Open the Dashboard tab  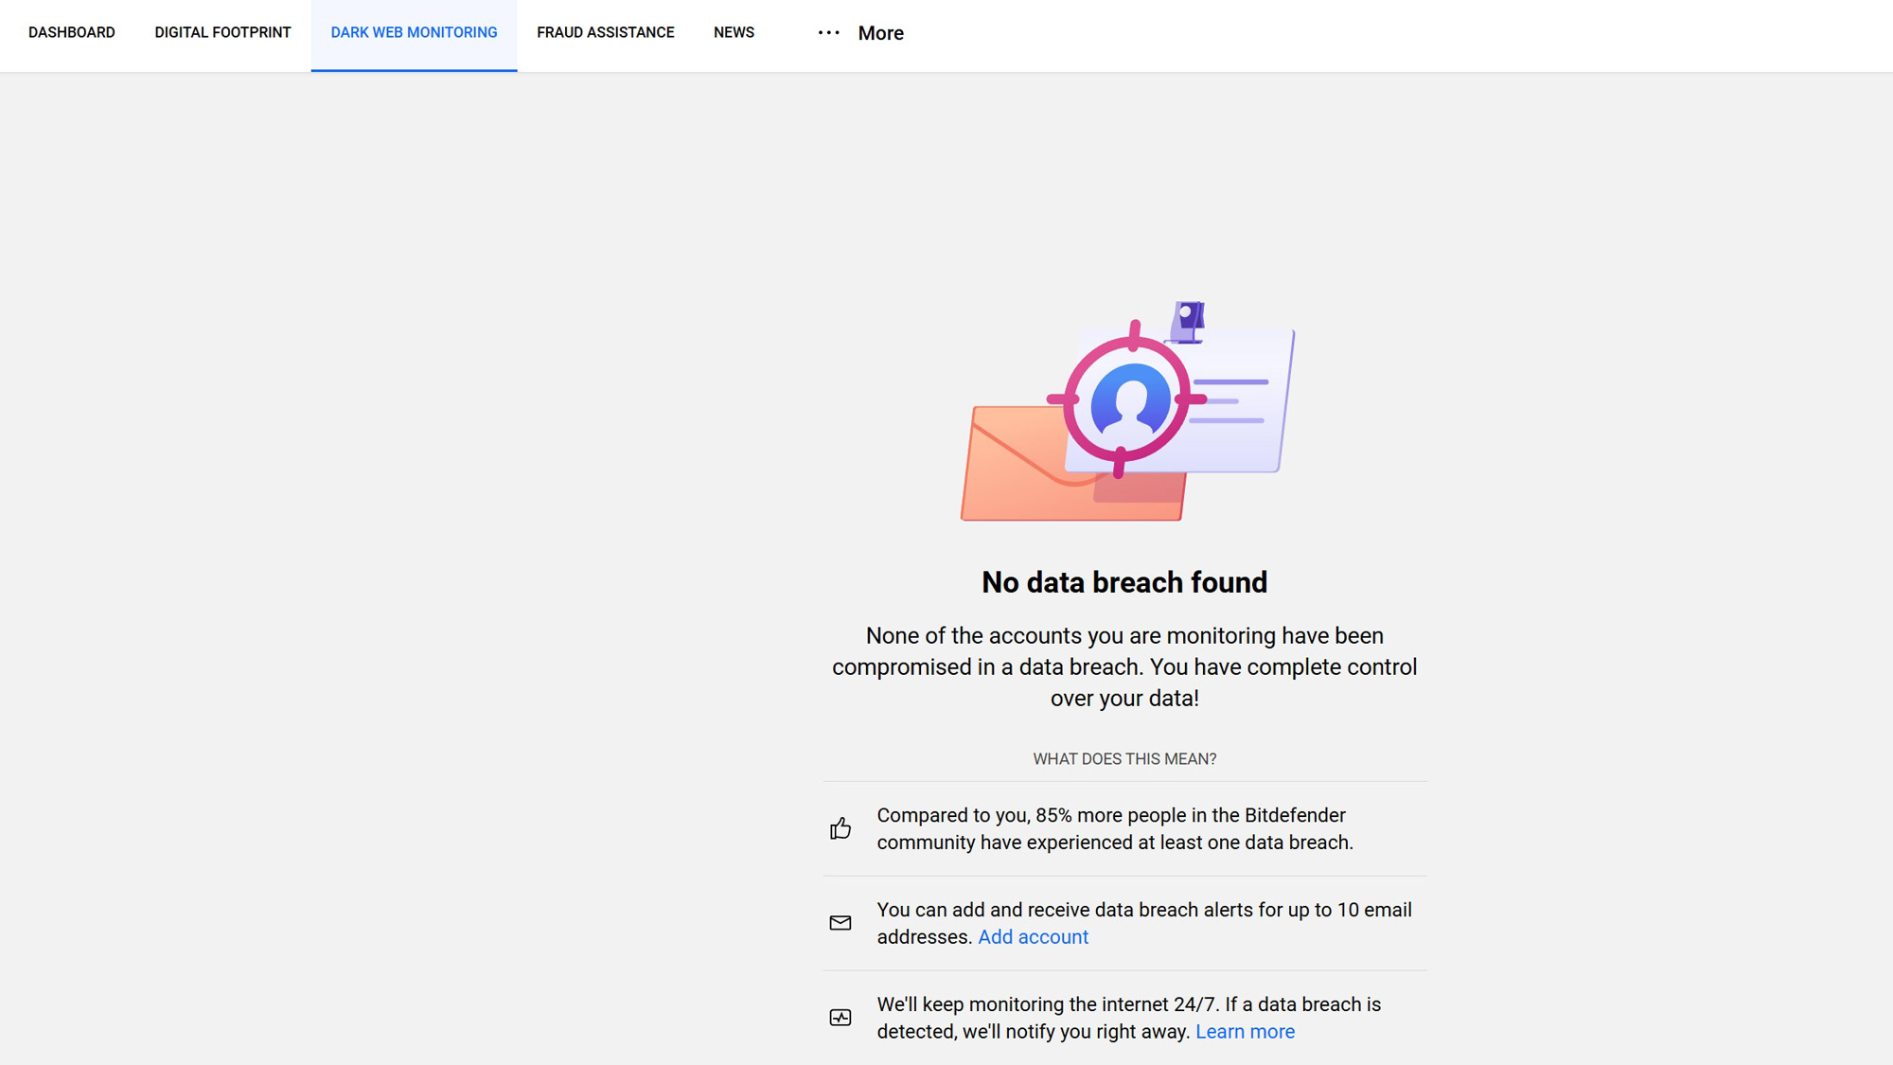[72, 33]
